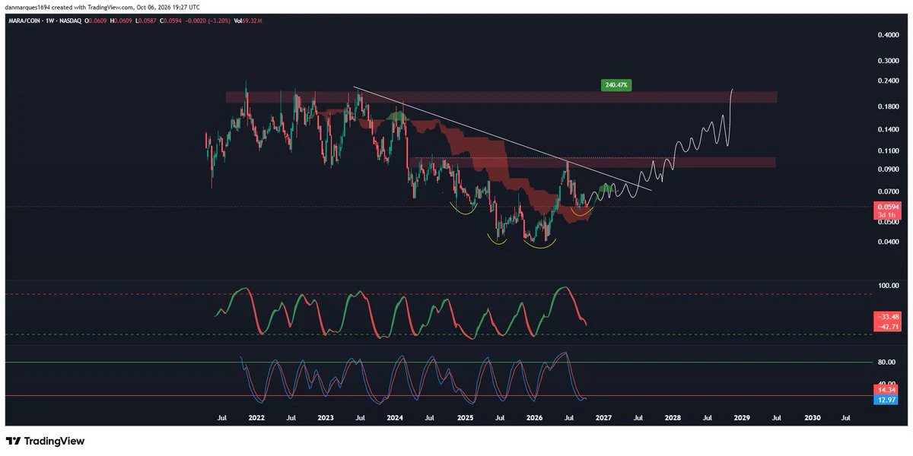Click the 2029 time axis label
Image resolution: width=913 pixels, height=456 pixels.
[742, 418]
